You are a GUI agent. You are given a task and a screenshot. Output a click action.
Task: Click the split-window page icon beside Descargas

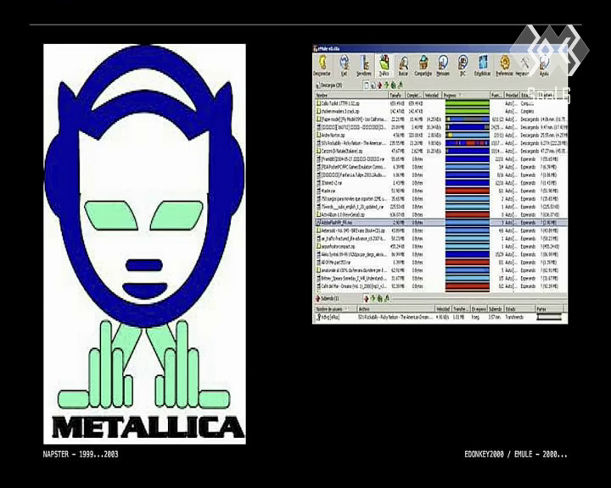[367, 85]
